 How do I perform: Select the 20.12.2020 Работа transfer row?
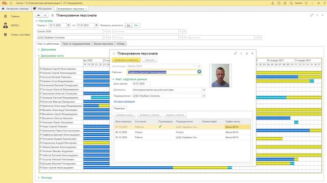(x=182, y=137)
